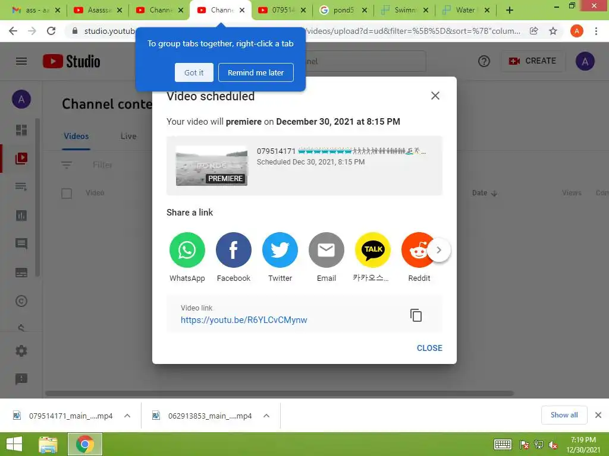Click the horizontal scrollbar of content page

point(280,393)
